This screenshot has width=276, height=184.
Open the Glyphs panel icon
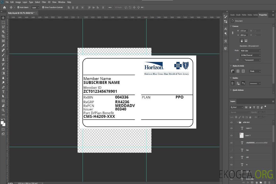225,41
